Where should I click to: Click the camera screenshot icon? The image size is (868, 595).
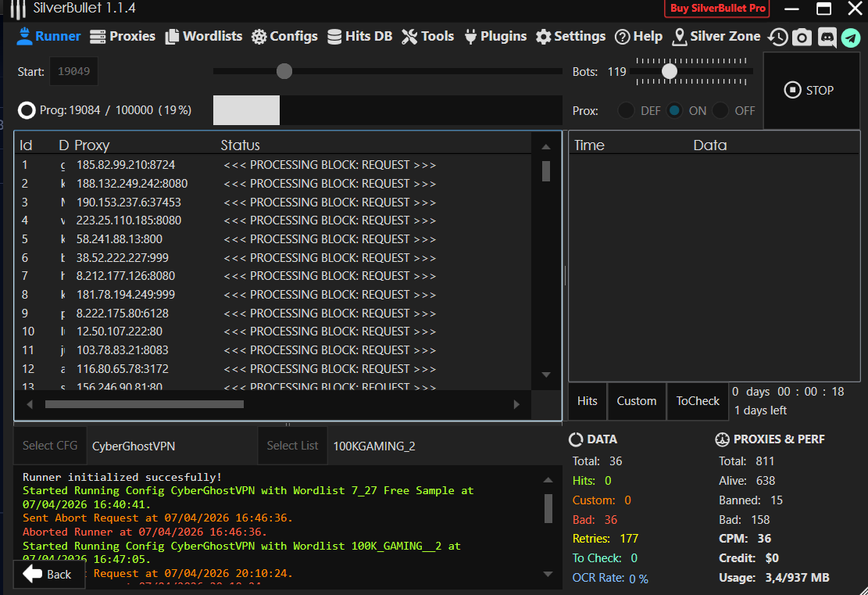coord(802,37)
